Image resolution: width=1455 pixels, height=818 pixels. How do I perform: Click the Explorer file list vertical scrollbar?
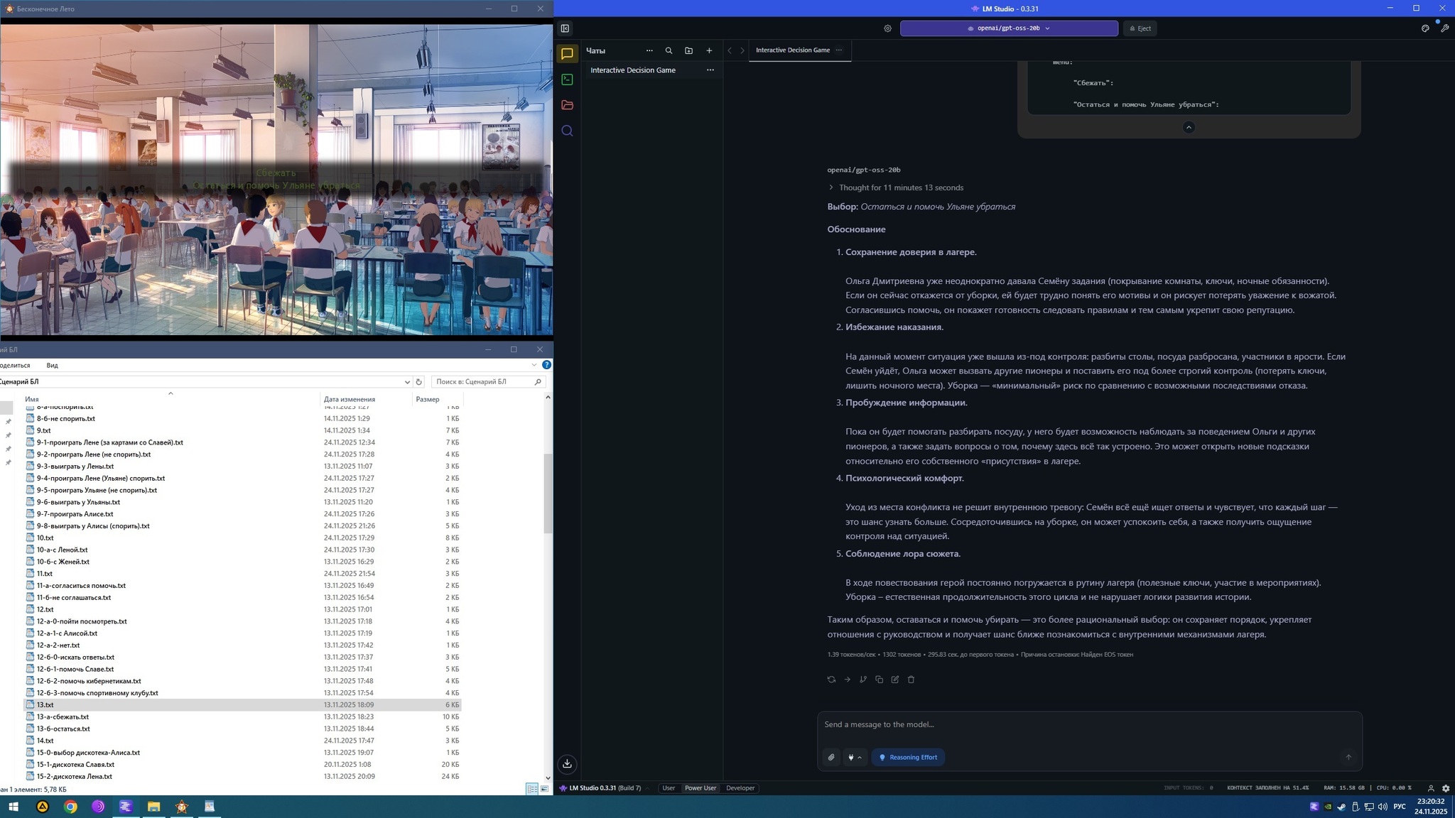(x=548, y=493)
